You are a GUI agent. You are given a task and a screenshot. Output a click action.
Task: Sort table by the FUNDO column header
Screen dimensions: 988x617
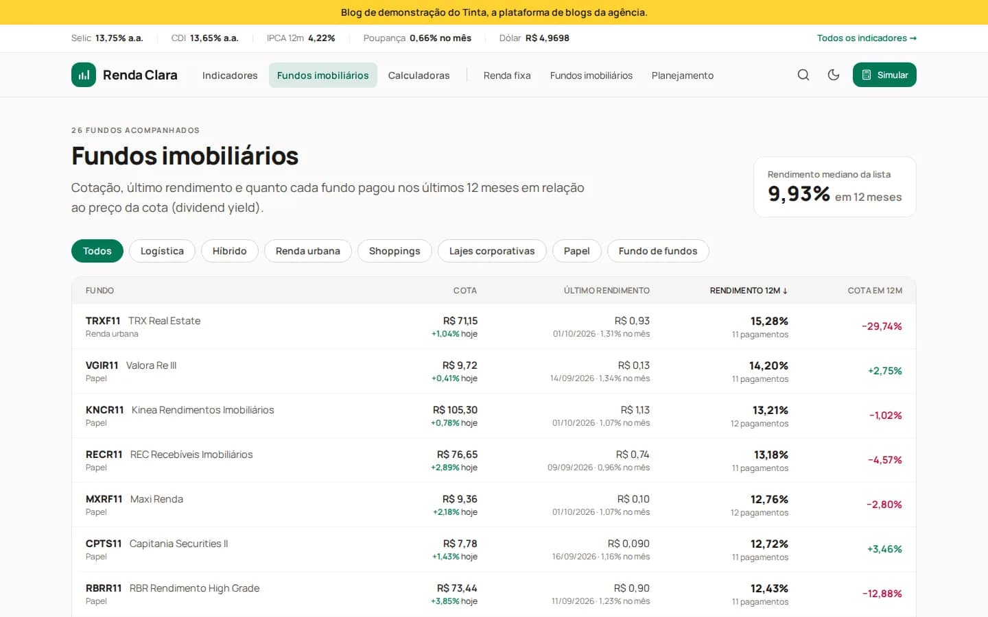[100, 291]
